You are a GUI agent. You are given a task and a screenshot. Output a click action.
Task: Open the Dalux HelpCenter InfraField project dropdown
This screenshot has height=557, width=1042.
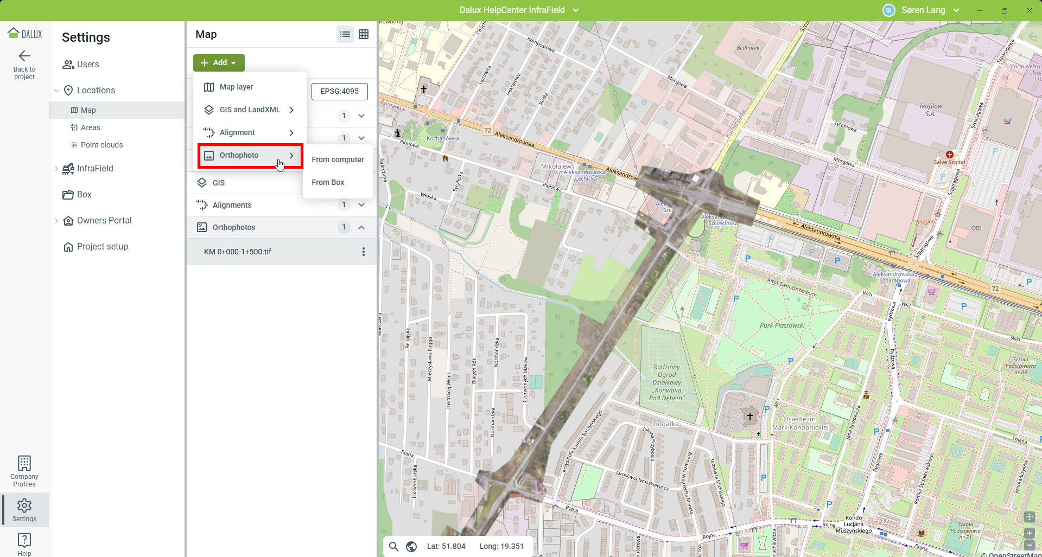(x=519, y=10)
